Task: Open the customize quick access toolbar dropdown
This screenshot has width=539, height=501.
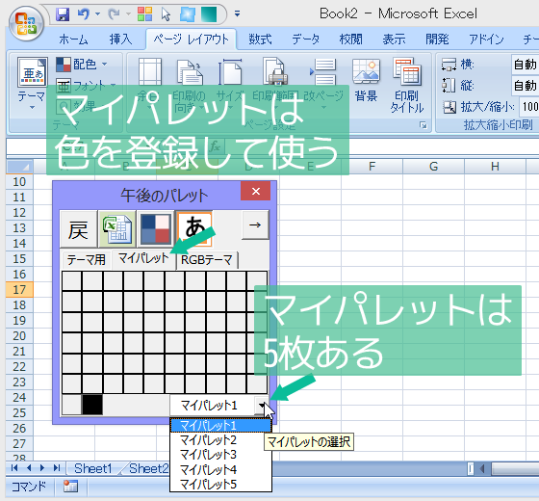Action: click(237, 14)
